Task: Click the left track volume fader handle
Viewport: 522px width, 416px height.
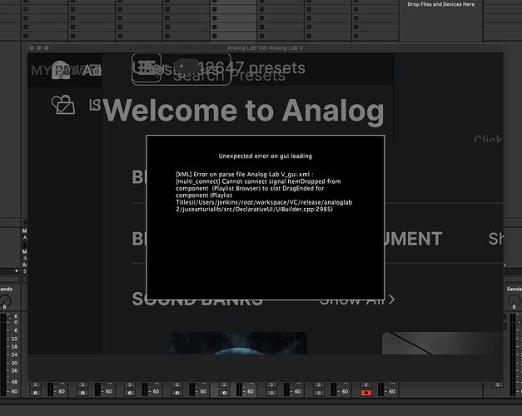Action: (9, 318)
